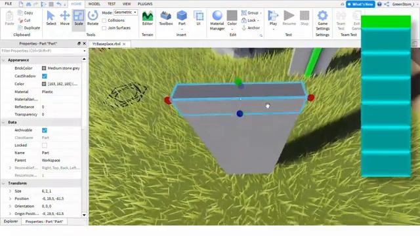
Task: Open the UI insert tool
Action: pos(198,18)
